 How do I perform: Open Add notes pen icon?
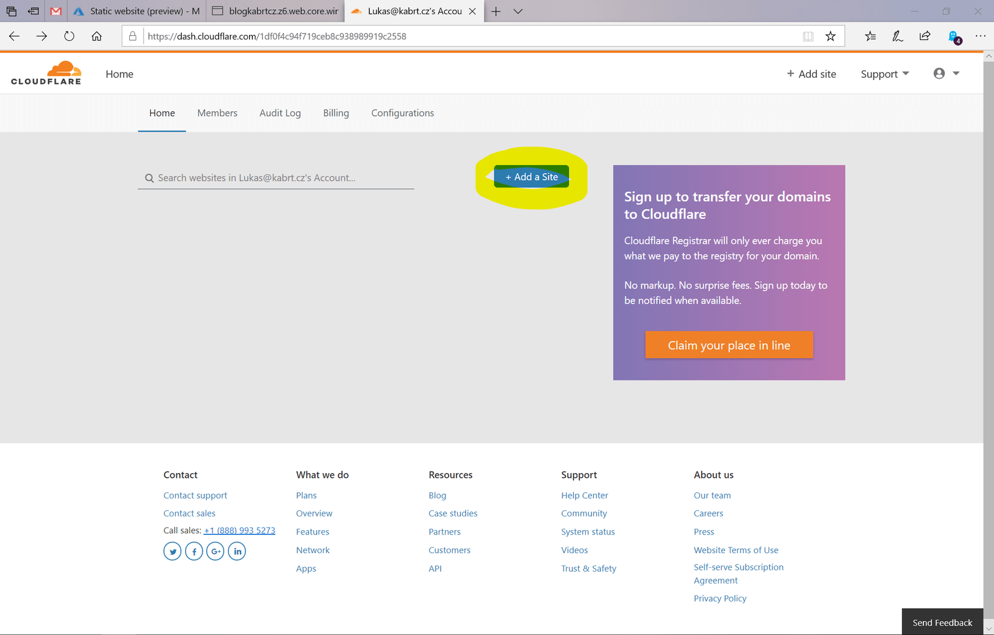click(898, 36)
